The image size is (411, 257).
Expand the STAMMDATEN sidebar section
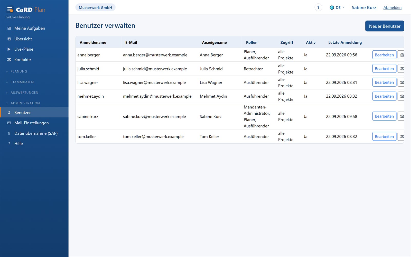[20, 82]
